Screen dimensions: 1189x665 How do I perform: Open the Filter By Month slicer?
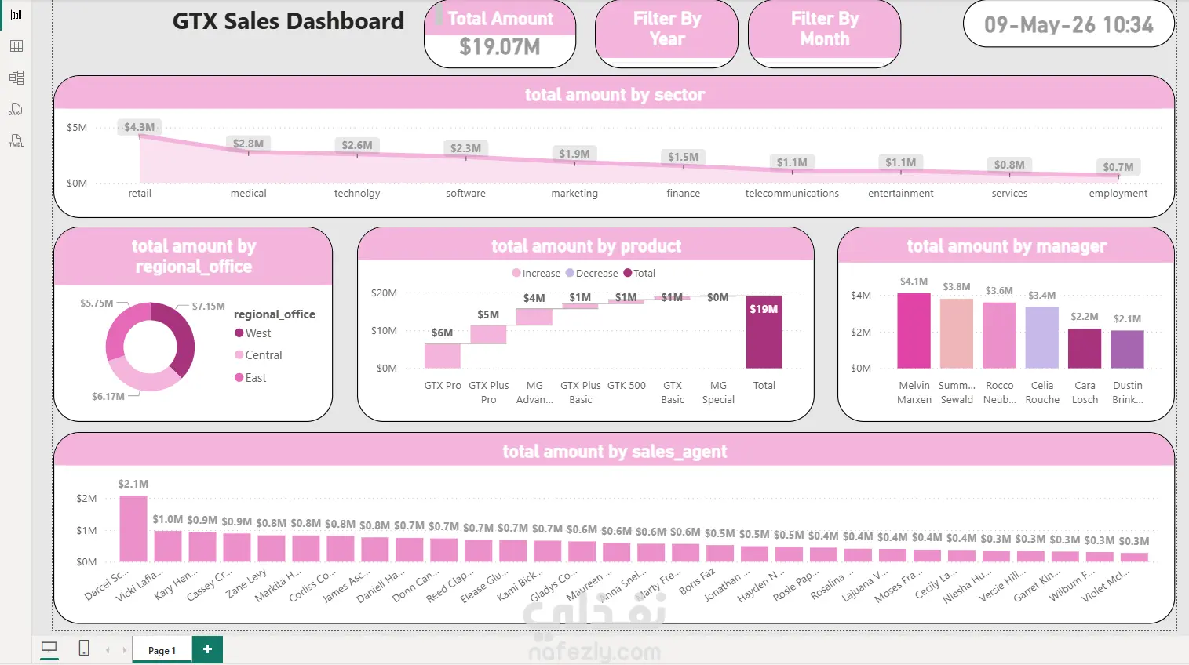(x=825, y=33)
